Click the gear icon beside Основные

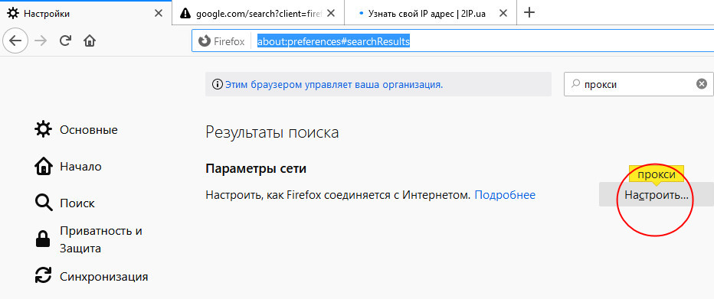pyautogui.click(x=43, y=130)
